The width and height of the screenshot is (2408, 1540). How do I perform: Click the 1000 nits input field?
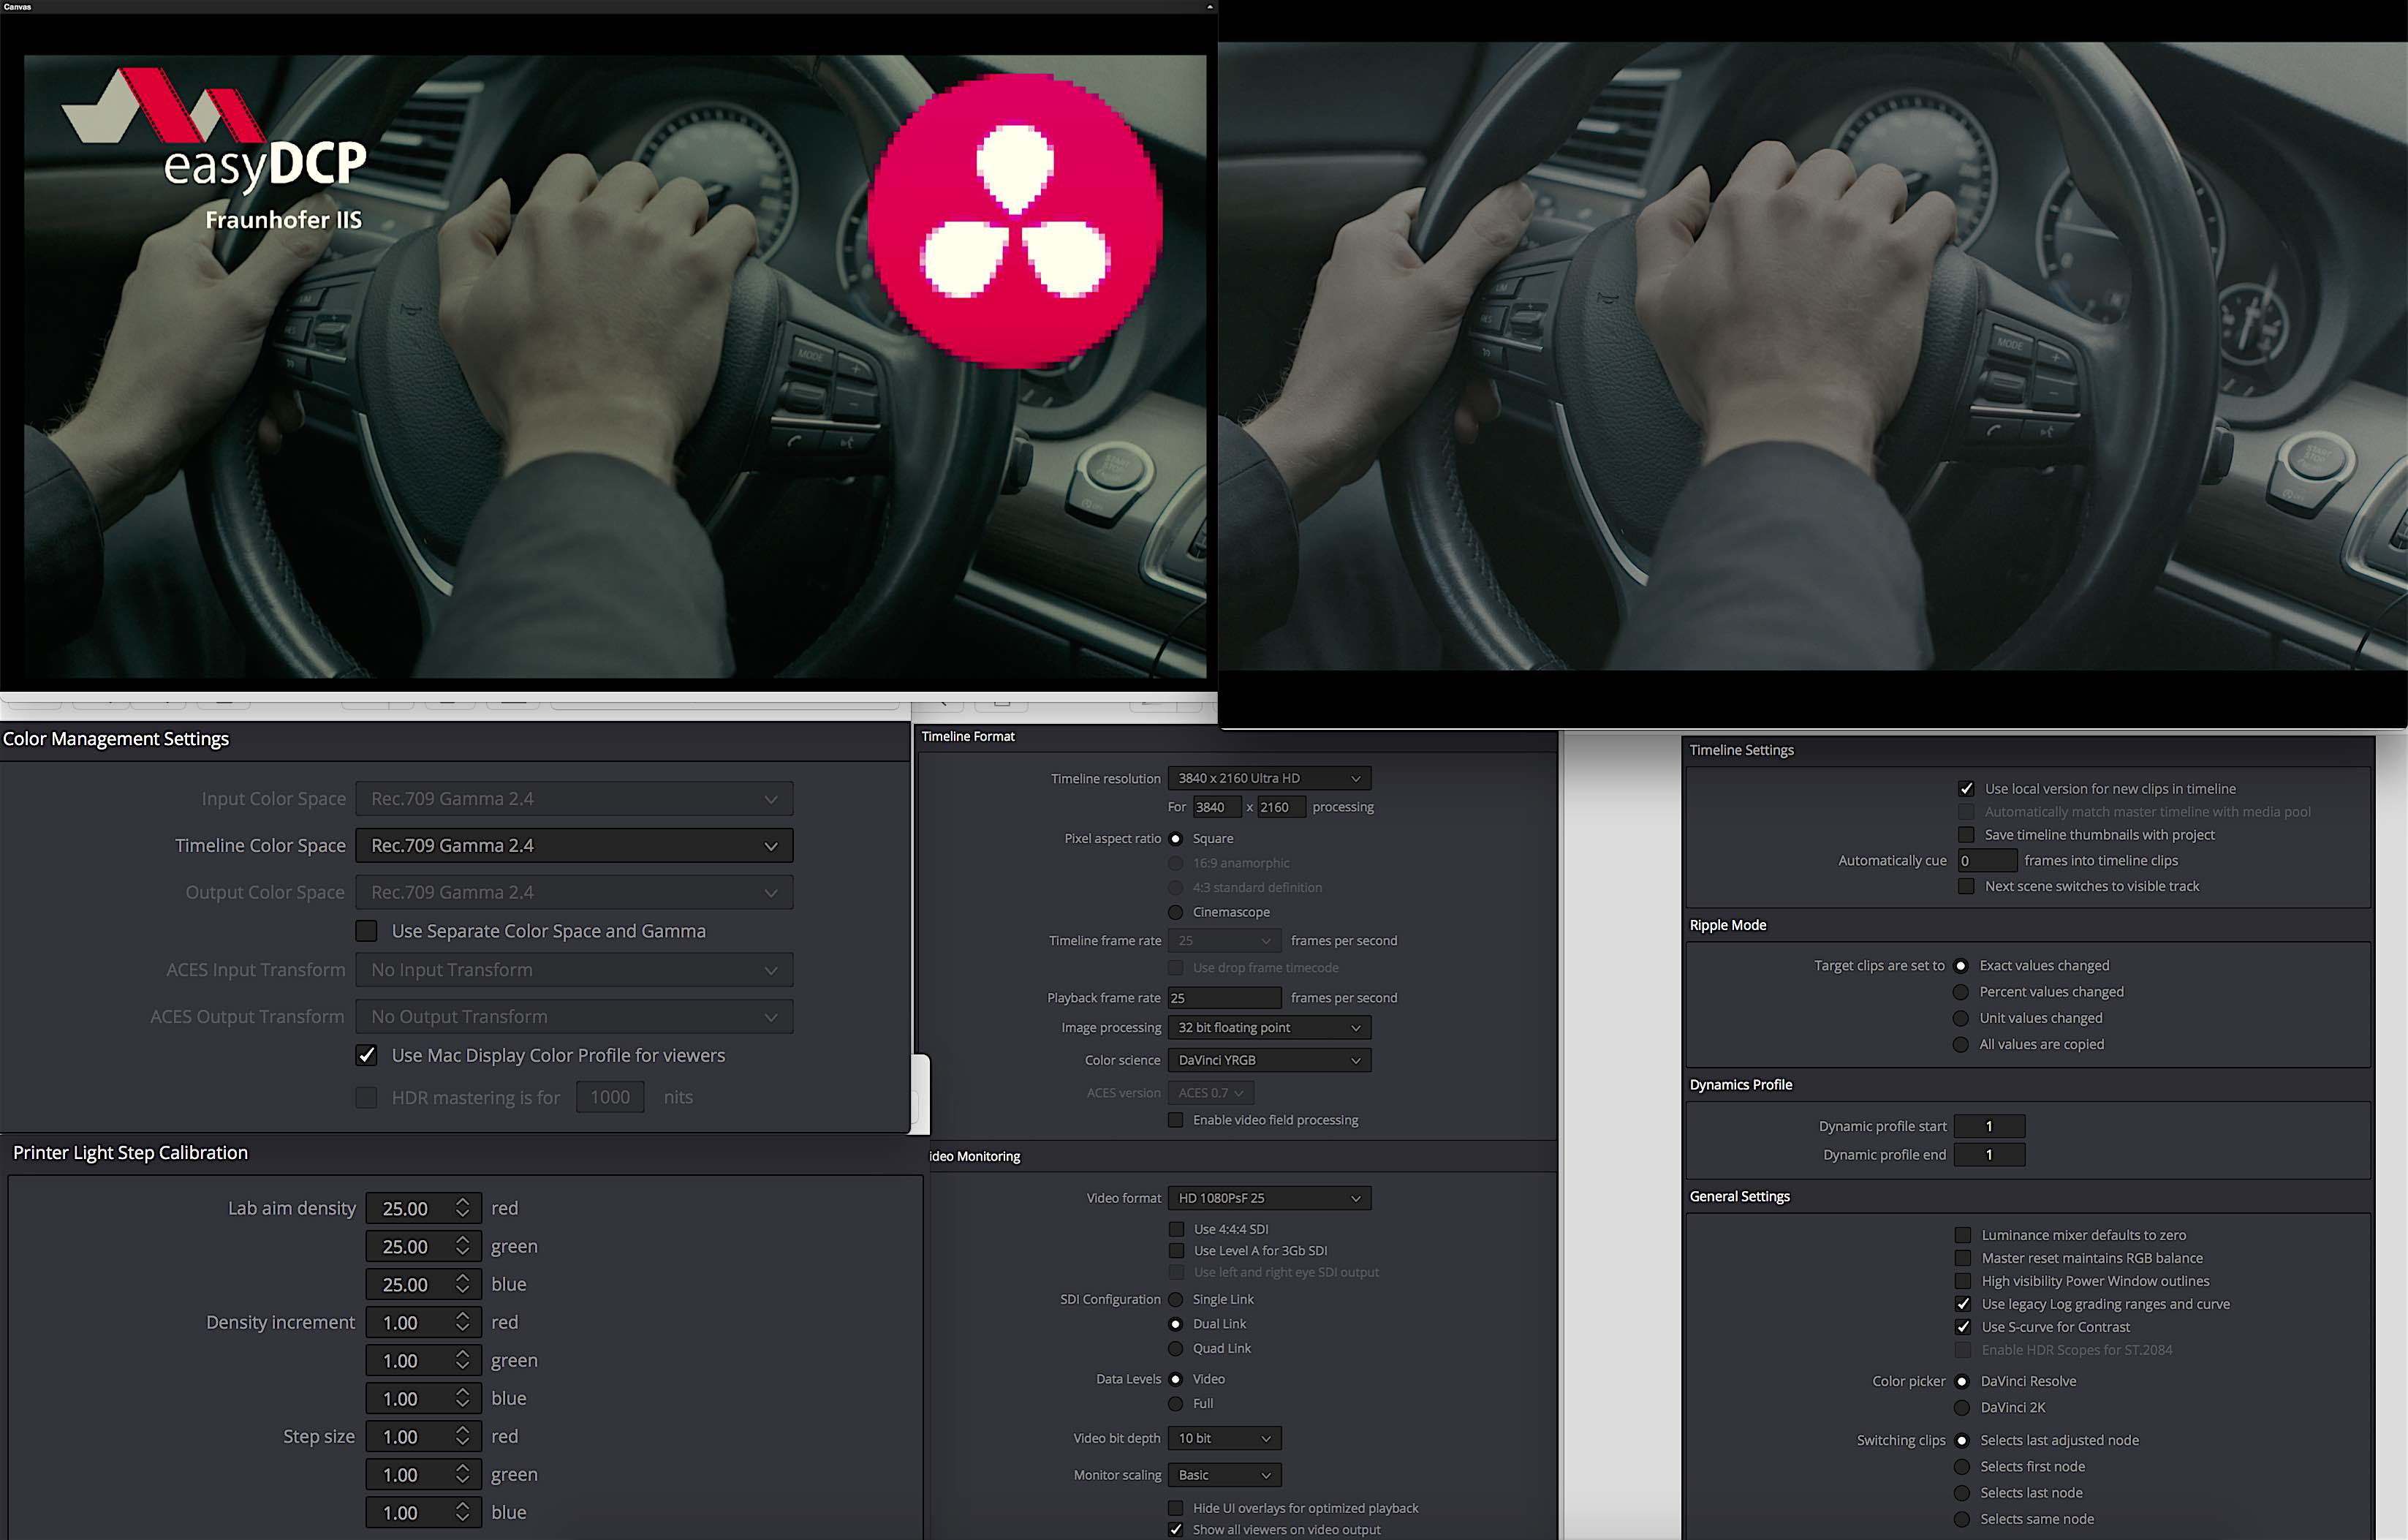pyautogui.click(x=610, y=1097)
